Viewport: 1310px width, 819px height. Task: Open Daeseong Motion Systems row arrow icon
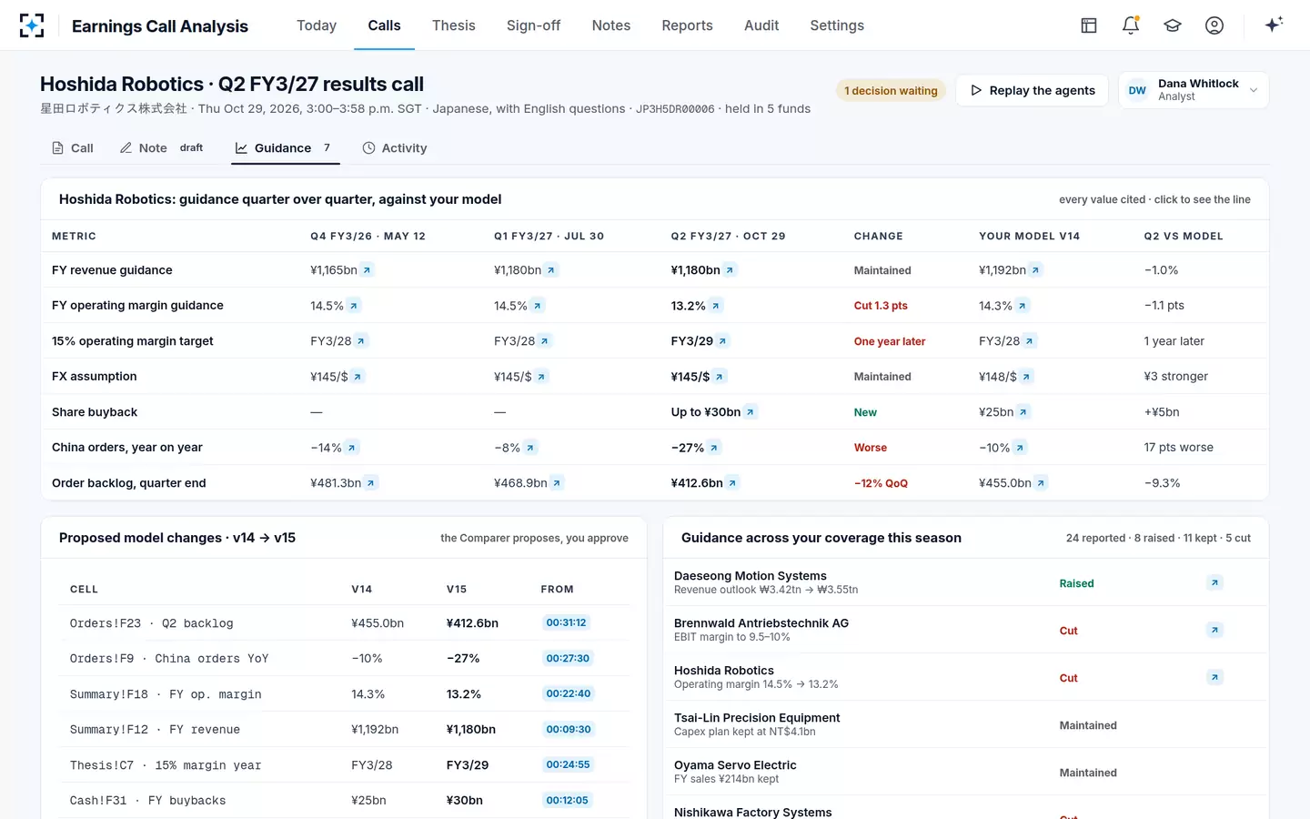click(x=1214, y=582)
